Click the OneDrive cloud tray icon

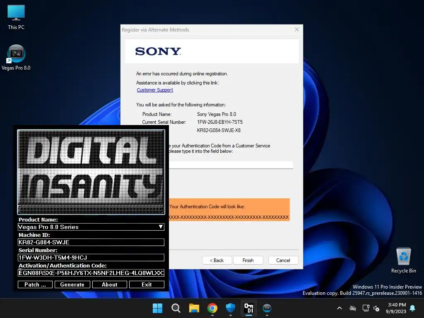click(353, 308)
